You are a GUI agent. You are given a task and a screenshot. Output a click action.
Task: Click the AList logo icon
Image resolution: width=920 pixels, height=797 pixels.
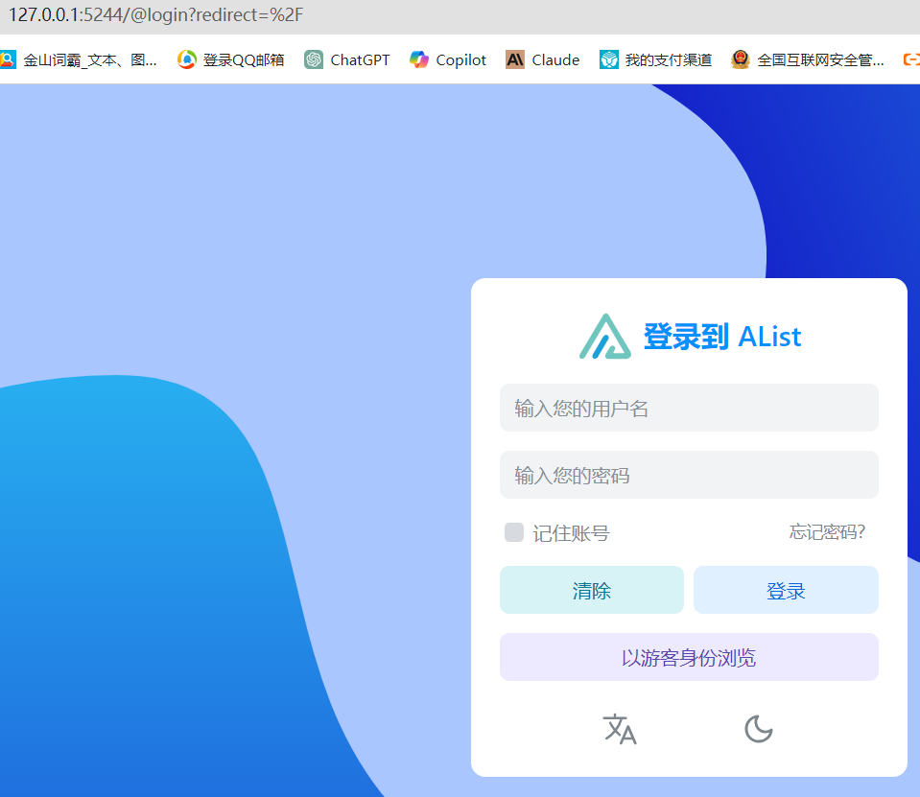[604, 337]
